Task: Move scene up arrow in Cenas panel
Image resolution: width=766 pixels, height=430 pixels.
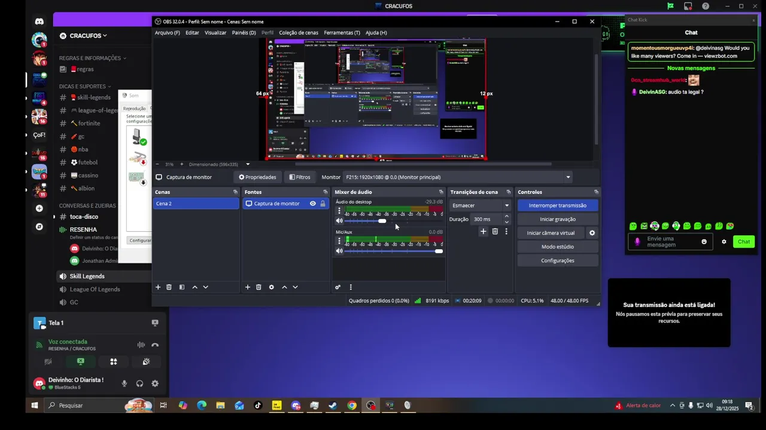Action: [x=194, y=287]
